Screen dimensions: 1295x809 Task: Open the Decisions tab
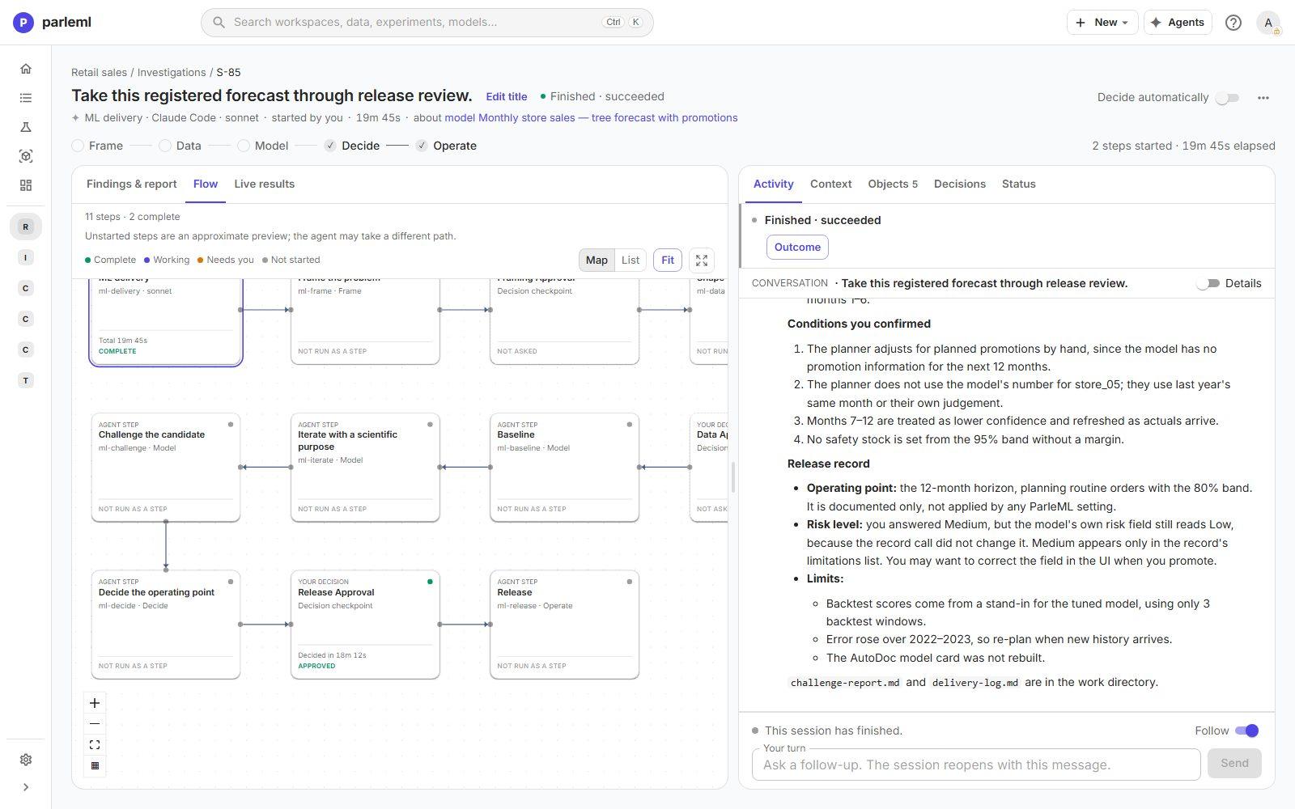960,184
